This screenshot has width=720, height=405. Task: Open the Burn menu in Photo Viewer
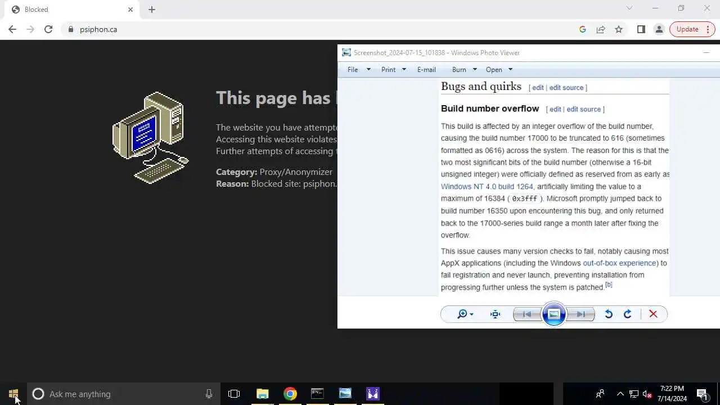(459, 70)
